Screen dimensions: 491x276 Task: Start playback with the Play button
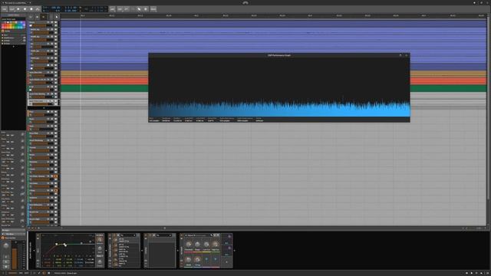tap(18, 9)
